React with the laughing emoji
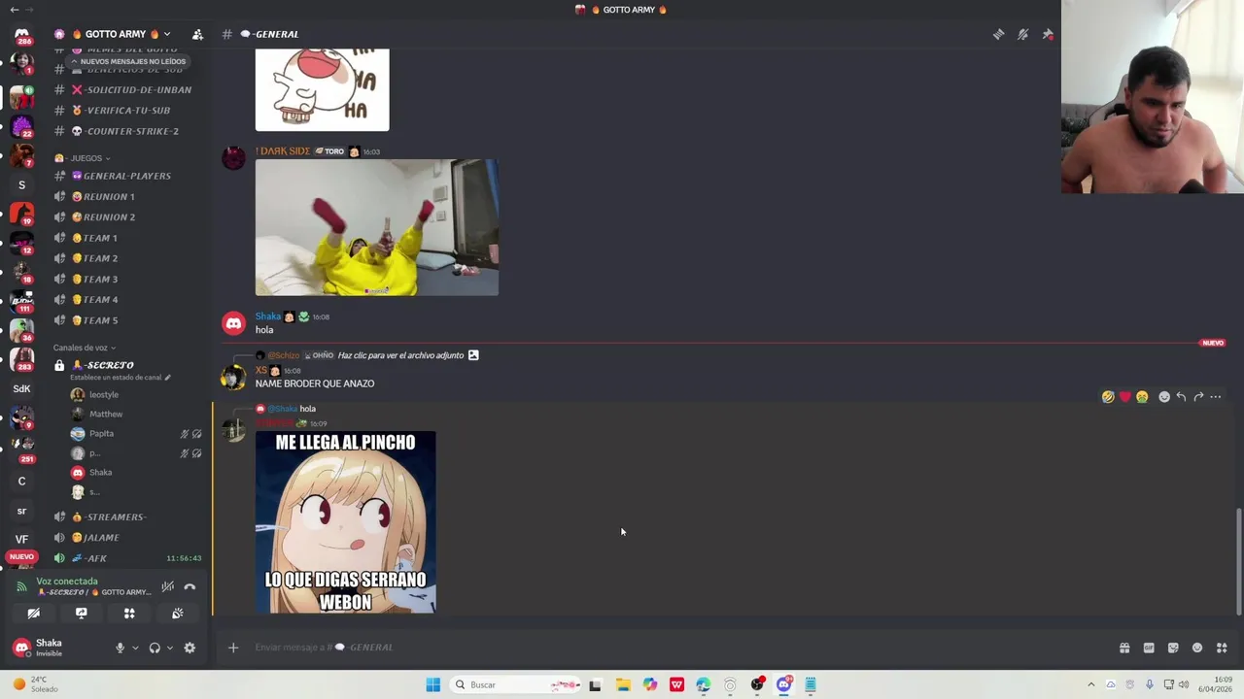The image size is (1244, 699). point(1108,396)
